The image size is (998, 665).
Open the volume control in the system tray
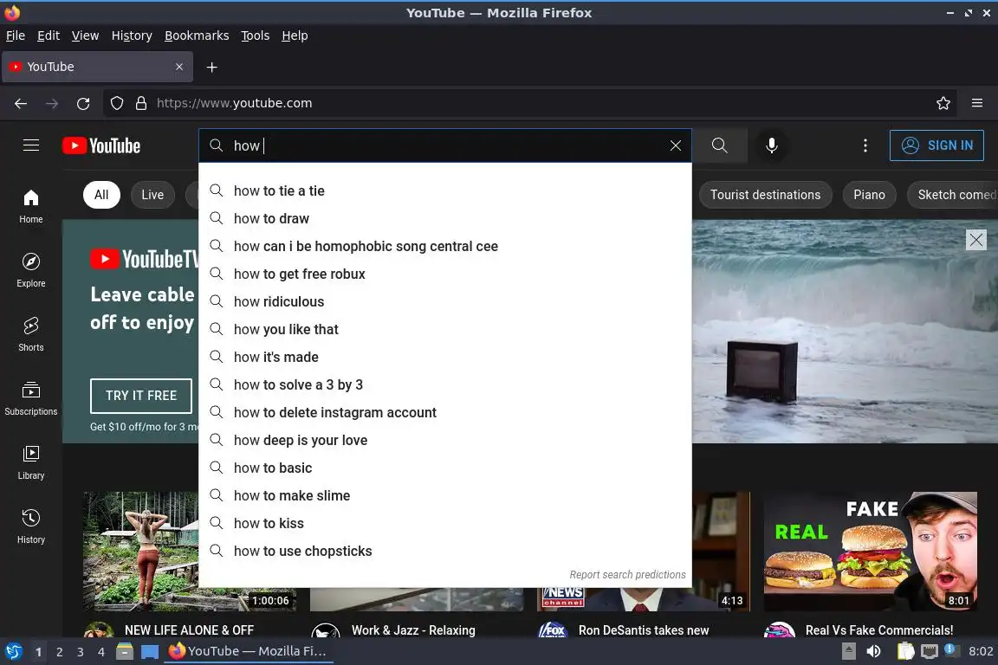(874, 651)
